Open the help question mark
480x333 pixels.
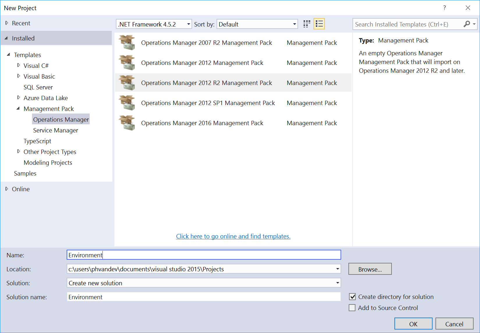coord(444,8)
